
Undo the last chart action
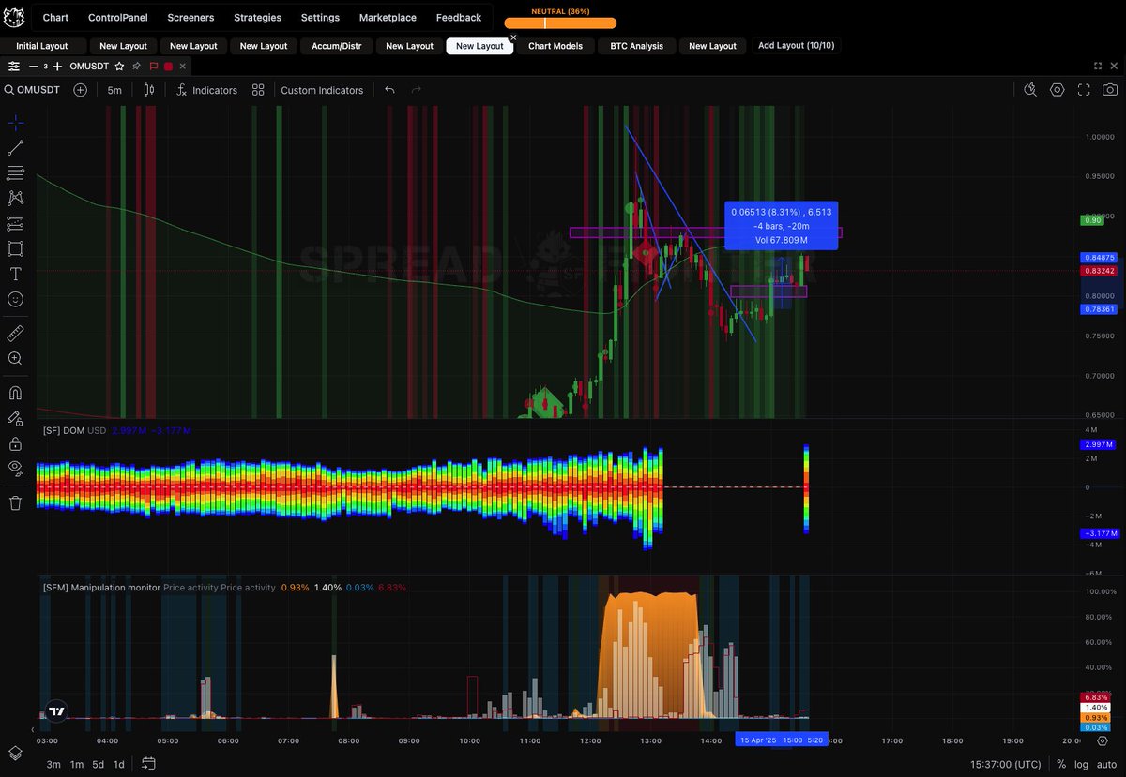[x=389, y=90]
